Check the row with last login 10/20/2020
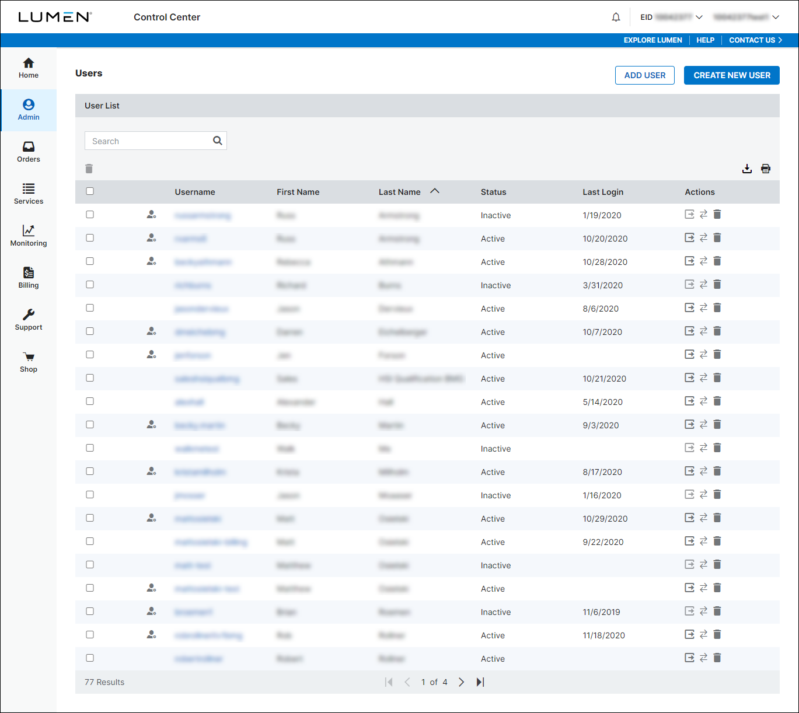This screenshot has width=799, height=713. pos(90,237)
